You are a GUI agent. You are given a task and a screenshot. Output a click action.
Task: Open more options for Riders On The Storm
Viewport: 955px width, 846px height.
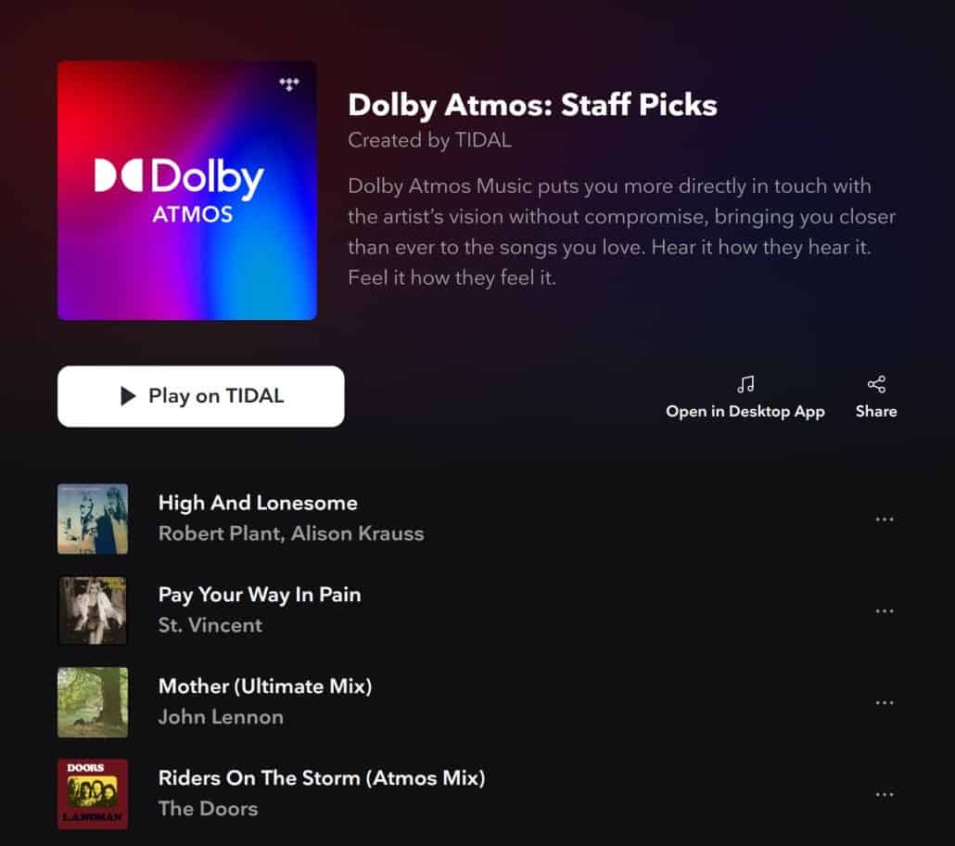tap(885, 794)
